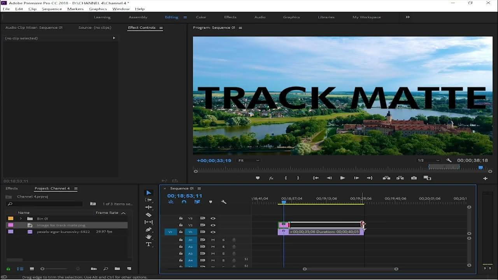Click the Go to Out button

[x=370, y=178]
